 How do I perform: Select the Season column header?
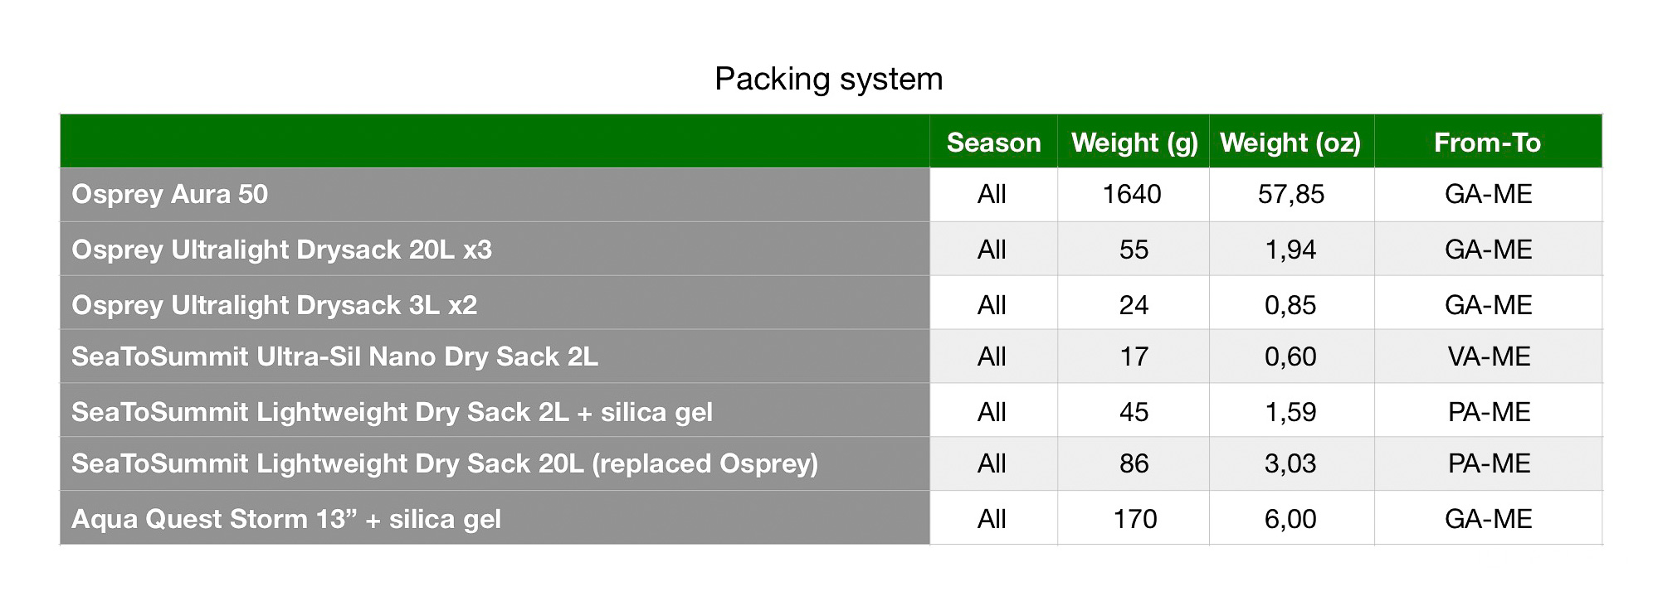tap(993, 142)
